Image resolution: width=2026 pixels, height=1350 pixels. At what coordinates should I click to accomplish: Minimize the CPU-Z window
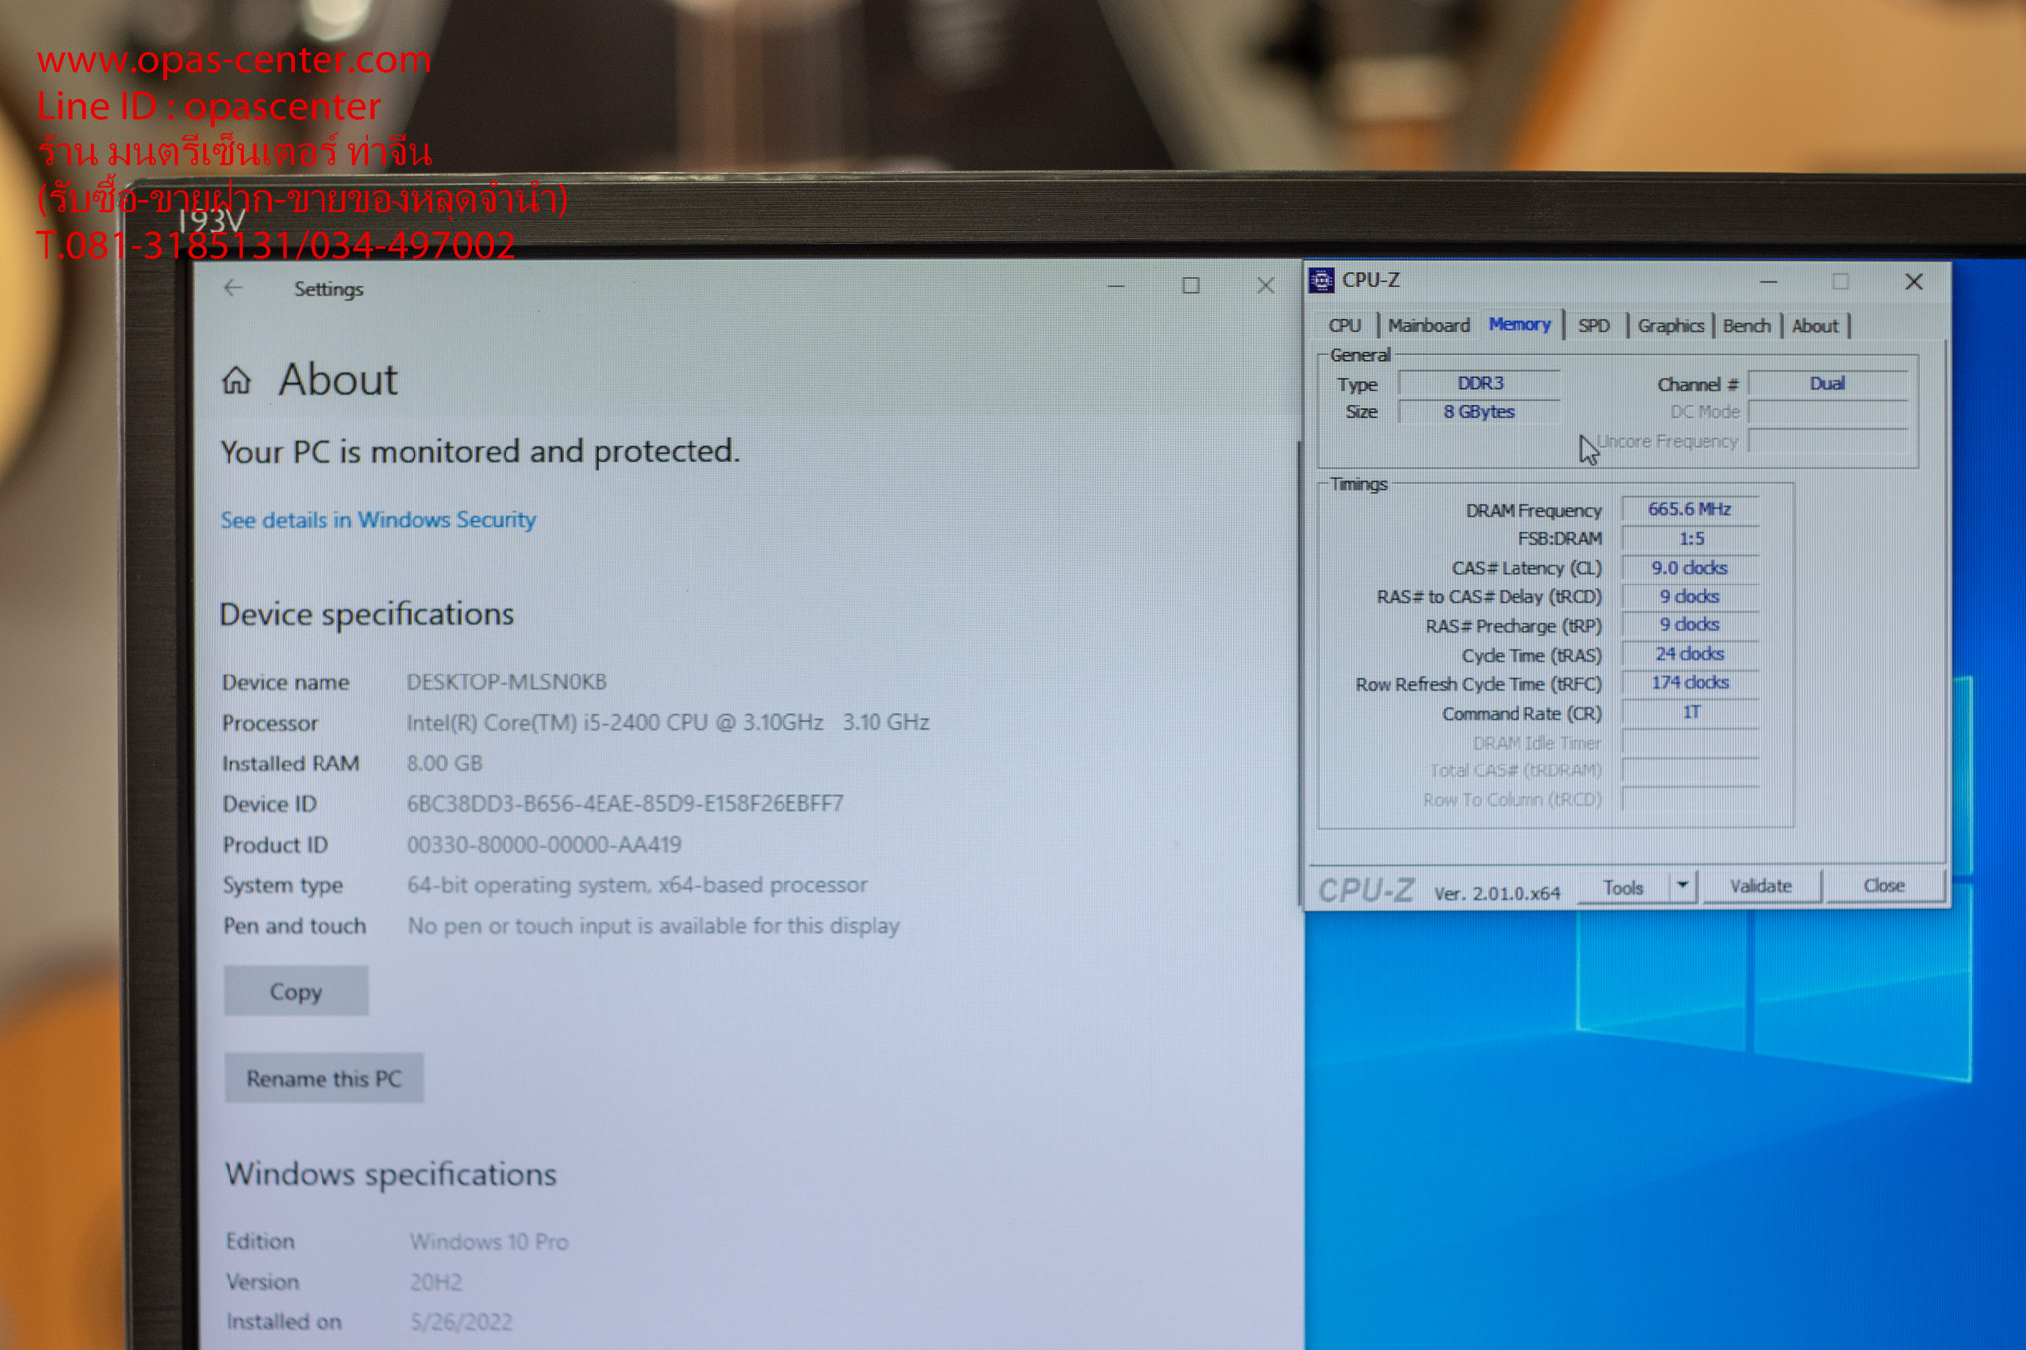click(x=1769, y=282)
